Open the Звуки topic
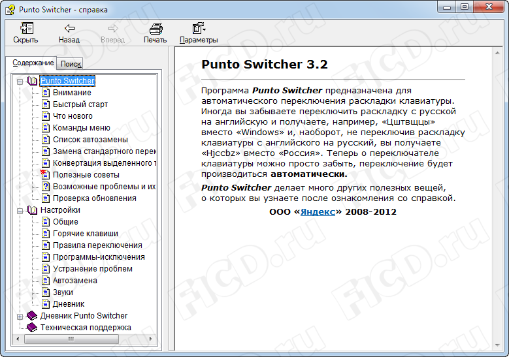This screenshot has height=357, width=509. 63,292
